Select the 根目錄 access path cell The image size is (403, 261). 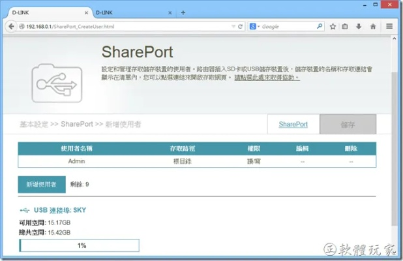[x=183, y=161]
